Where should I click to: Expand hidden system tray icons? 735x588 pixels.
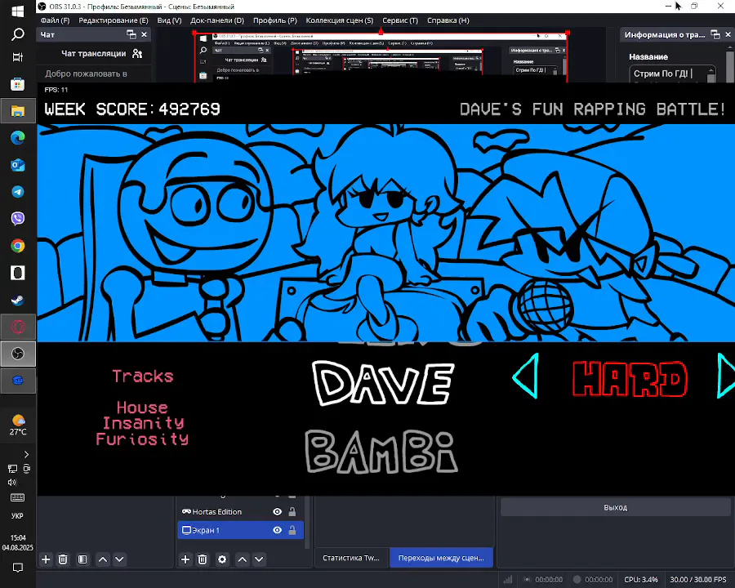click(26, 454)
